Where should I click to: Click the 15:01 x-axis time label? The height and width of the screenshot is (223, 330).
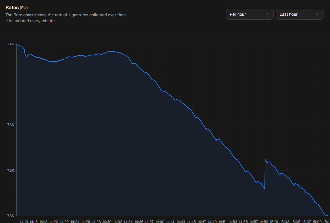[x=274, y=222]
